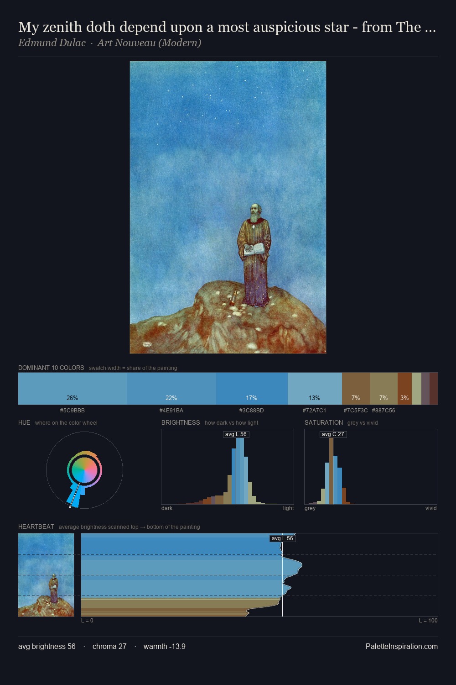This screenshot has width=456, height=685.
Task: Click the dark brown last palette swatch
Action: [434, 389]
